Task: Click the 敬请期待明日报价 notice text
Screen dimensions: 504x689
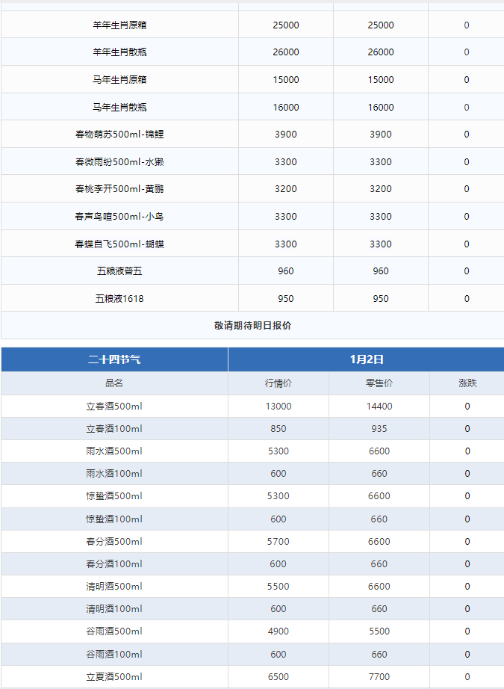Action: [252, 325]
